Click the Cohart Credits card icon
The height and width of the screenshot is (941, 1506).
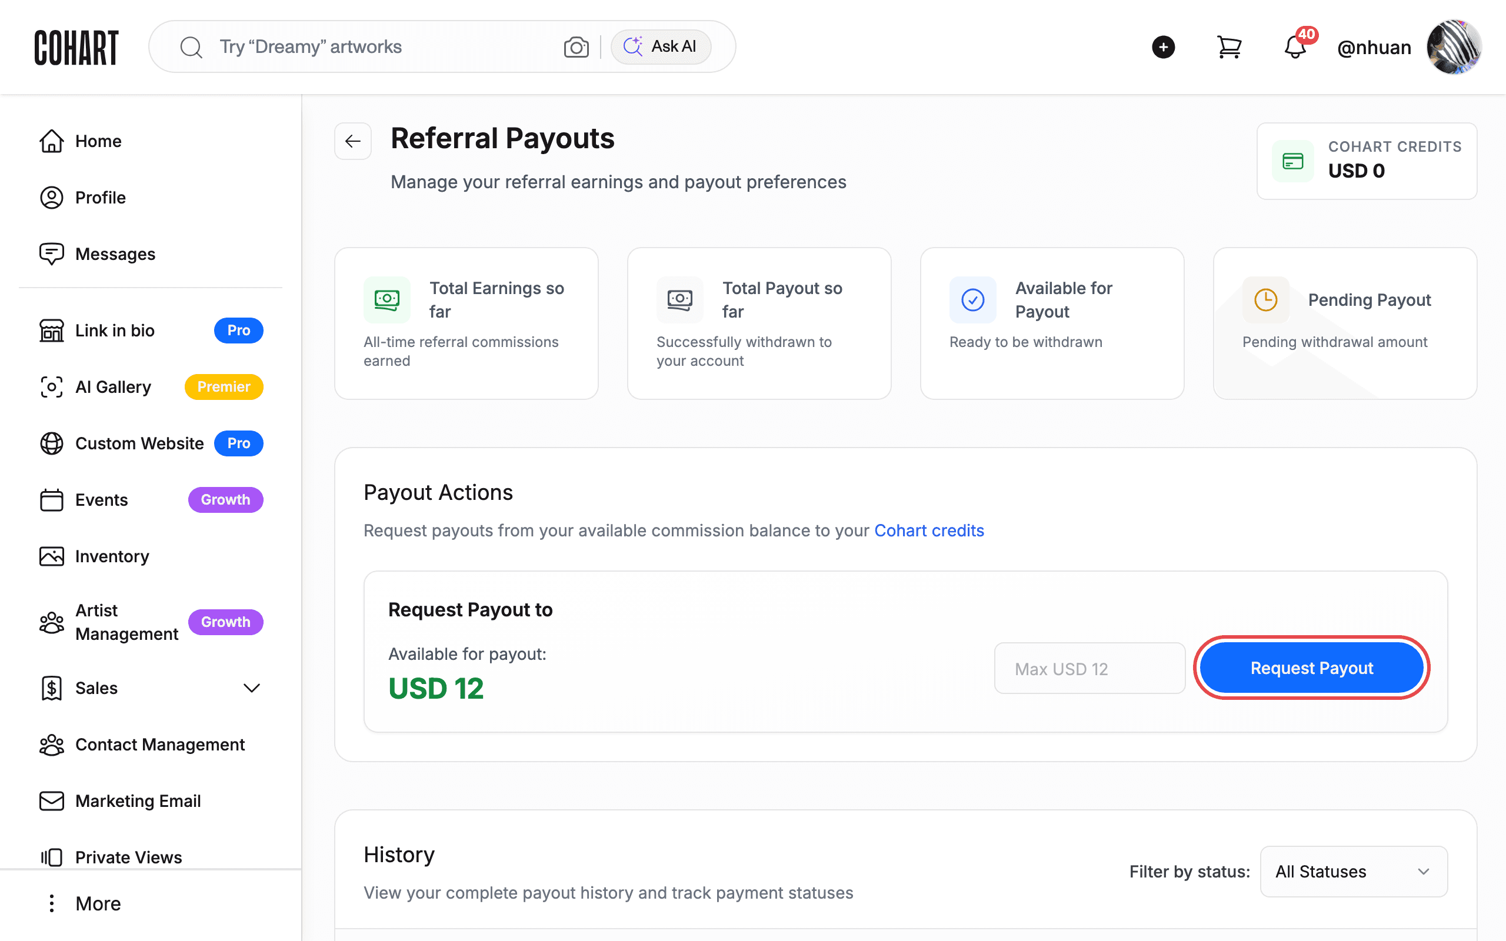click(1292, 161)
